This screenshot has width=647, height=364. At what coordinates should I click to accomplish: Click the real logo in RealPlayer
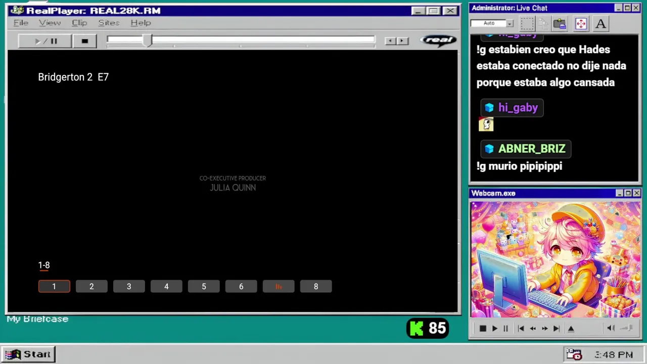tap(438, 40)
